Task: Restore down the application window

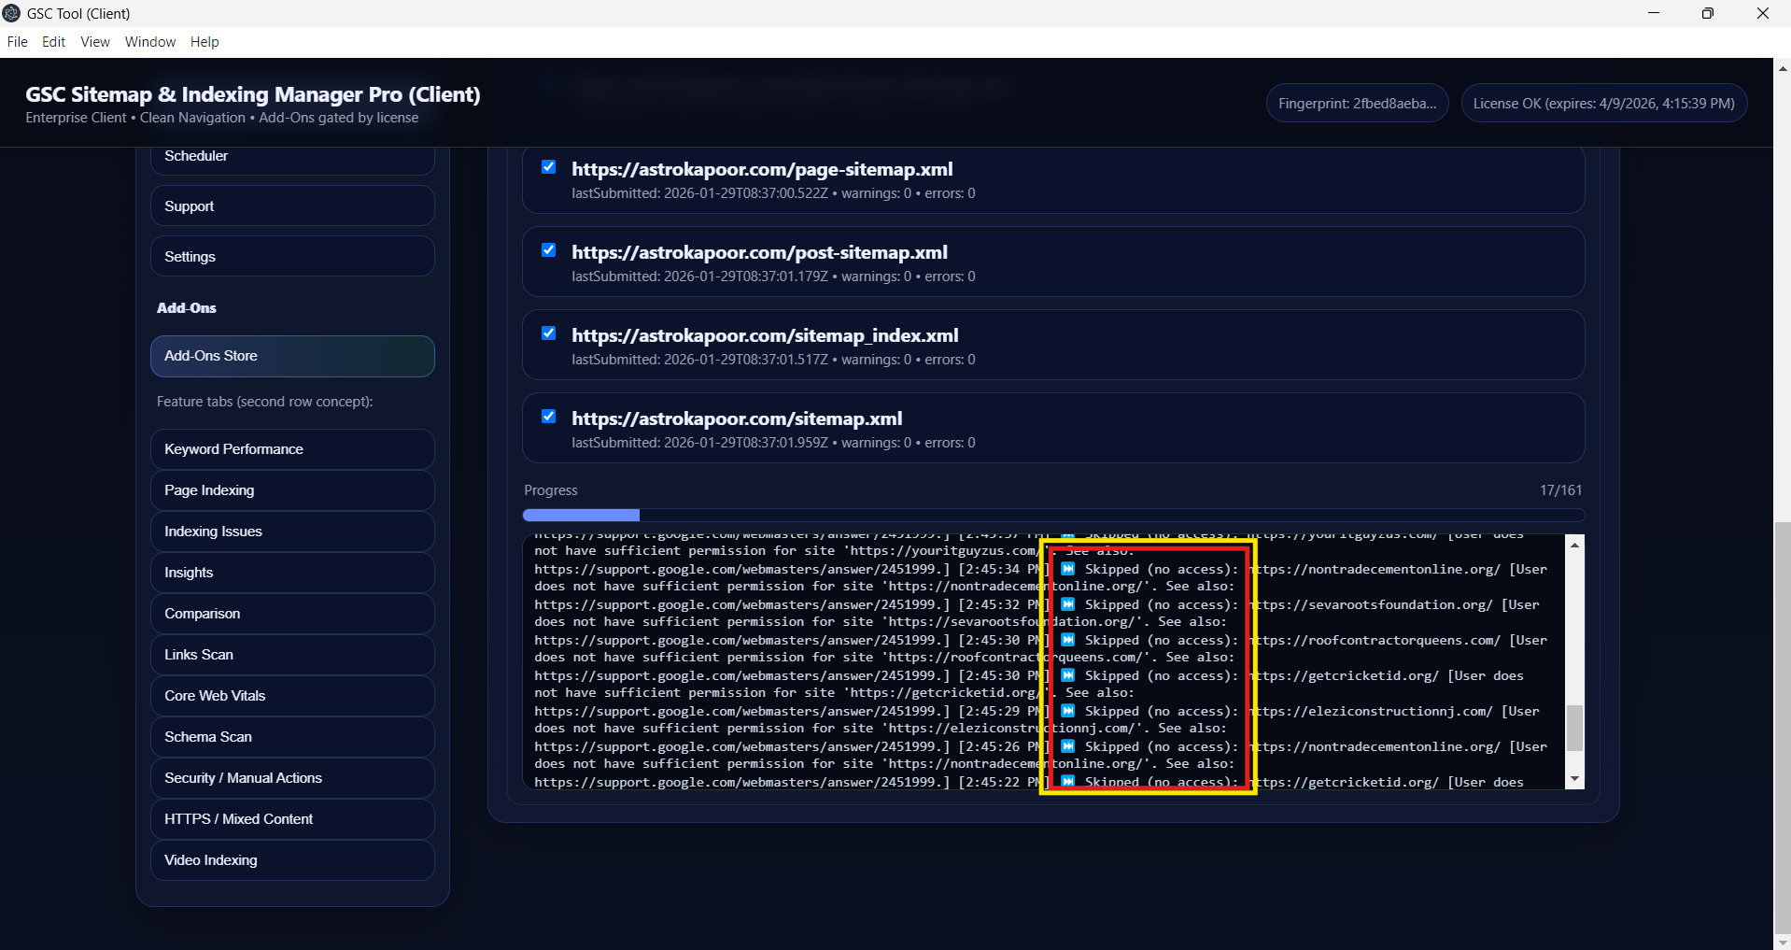Action: coord(1707,13)
